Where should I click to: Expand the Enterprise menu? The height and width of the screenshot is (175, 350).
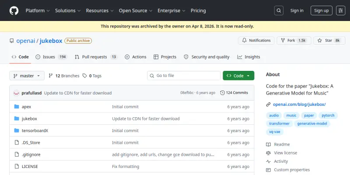pos(171,10)
